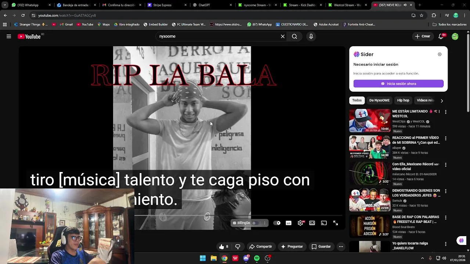Viewport: 470px width, 264px height.
Task: Open the YouTube guide hamburger menu
Action: [9, 36]
